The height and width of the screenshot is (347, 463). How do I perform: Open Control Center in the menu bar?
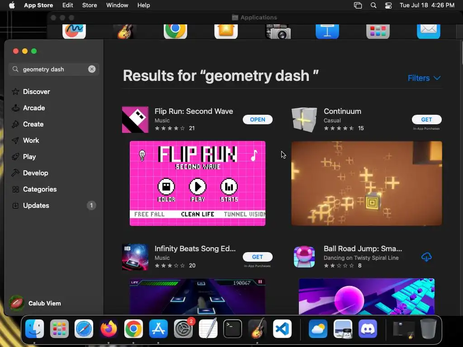[x=388, y=5]
